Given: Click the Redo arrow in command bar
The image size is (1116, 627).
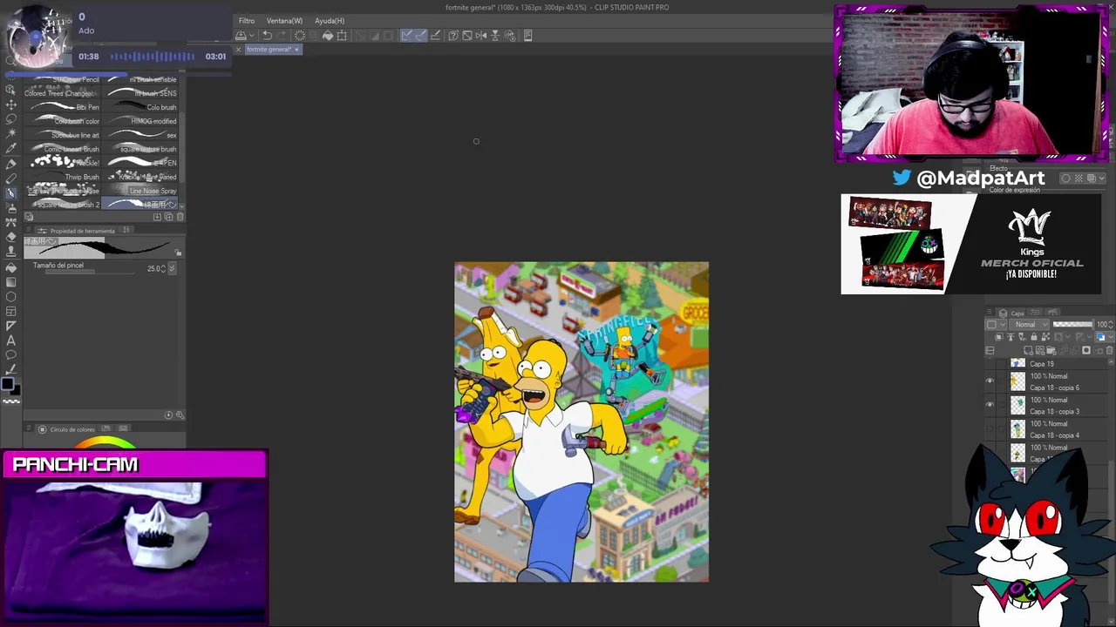Looking at the screenshot, I should pyautogui.click(x=282, y=36).
